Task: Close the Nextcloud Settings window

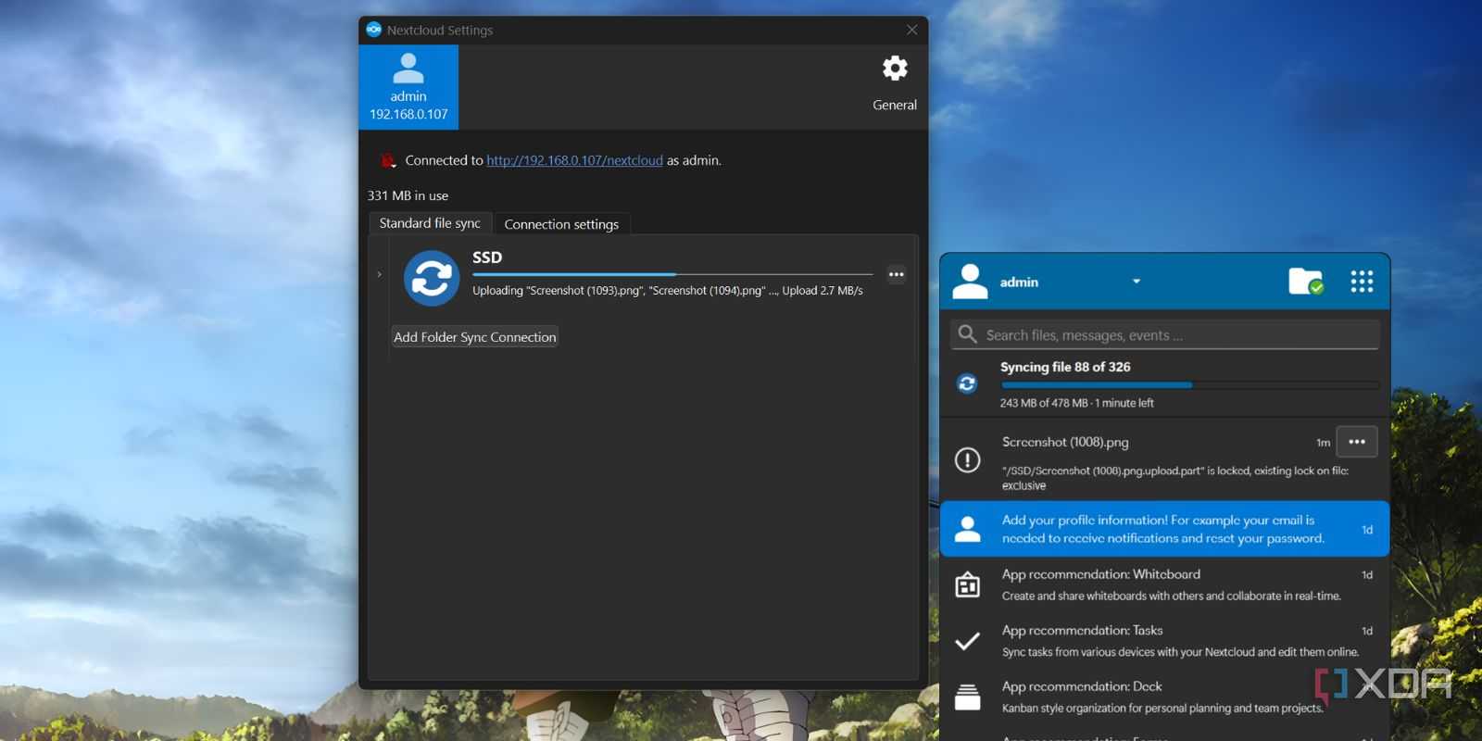Action: point(911,30)
